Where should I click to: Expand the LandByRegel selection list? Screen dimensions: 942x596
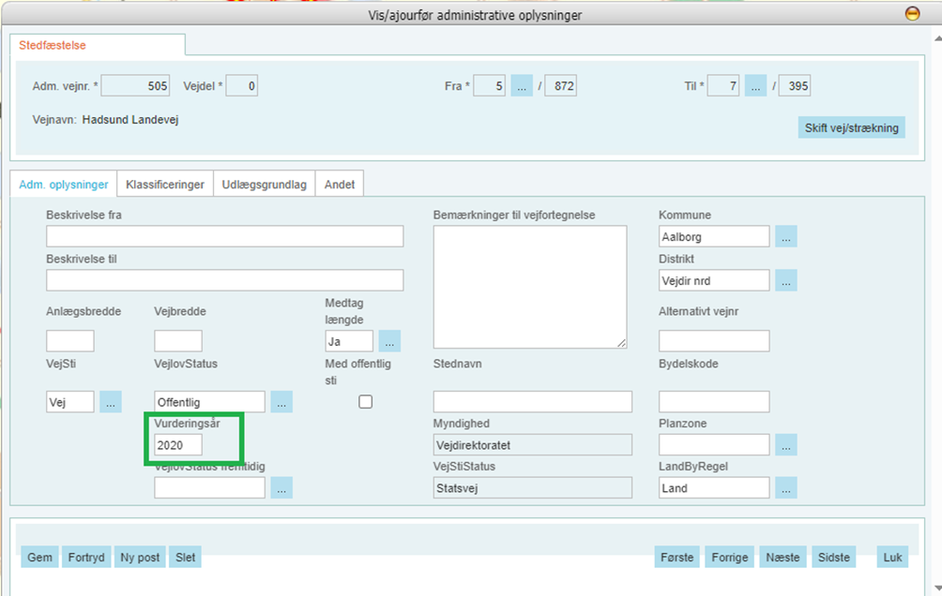(x=785, y=487)
